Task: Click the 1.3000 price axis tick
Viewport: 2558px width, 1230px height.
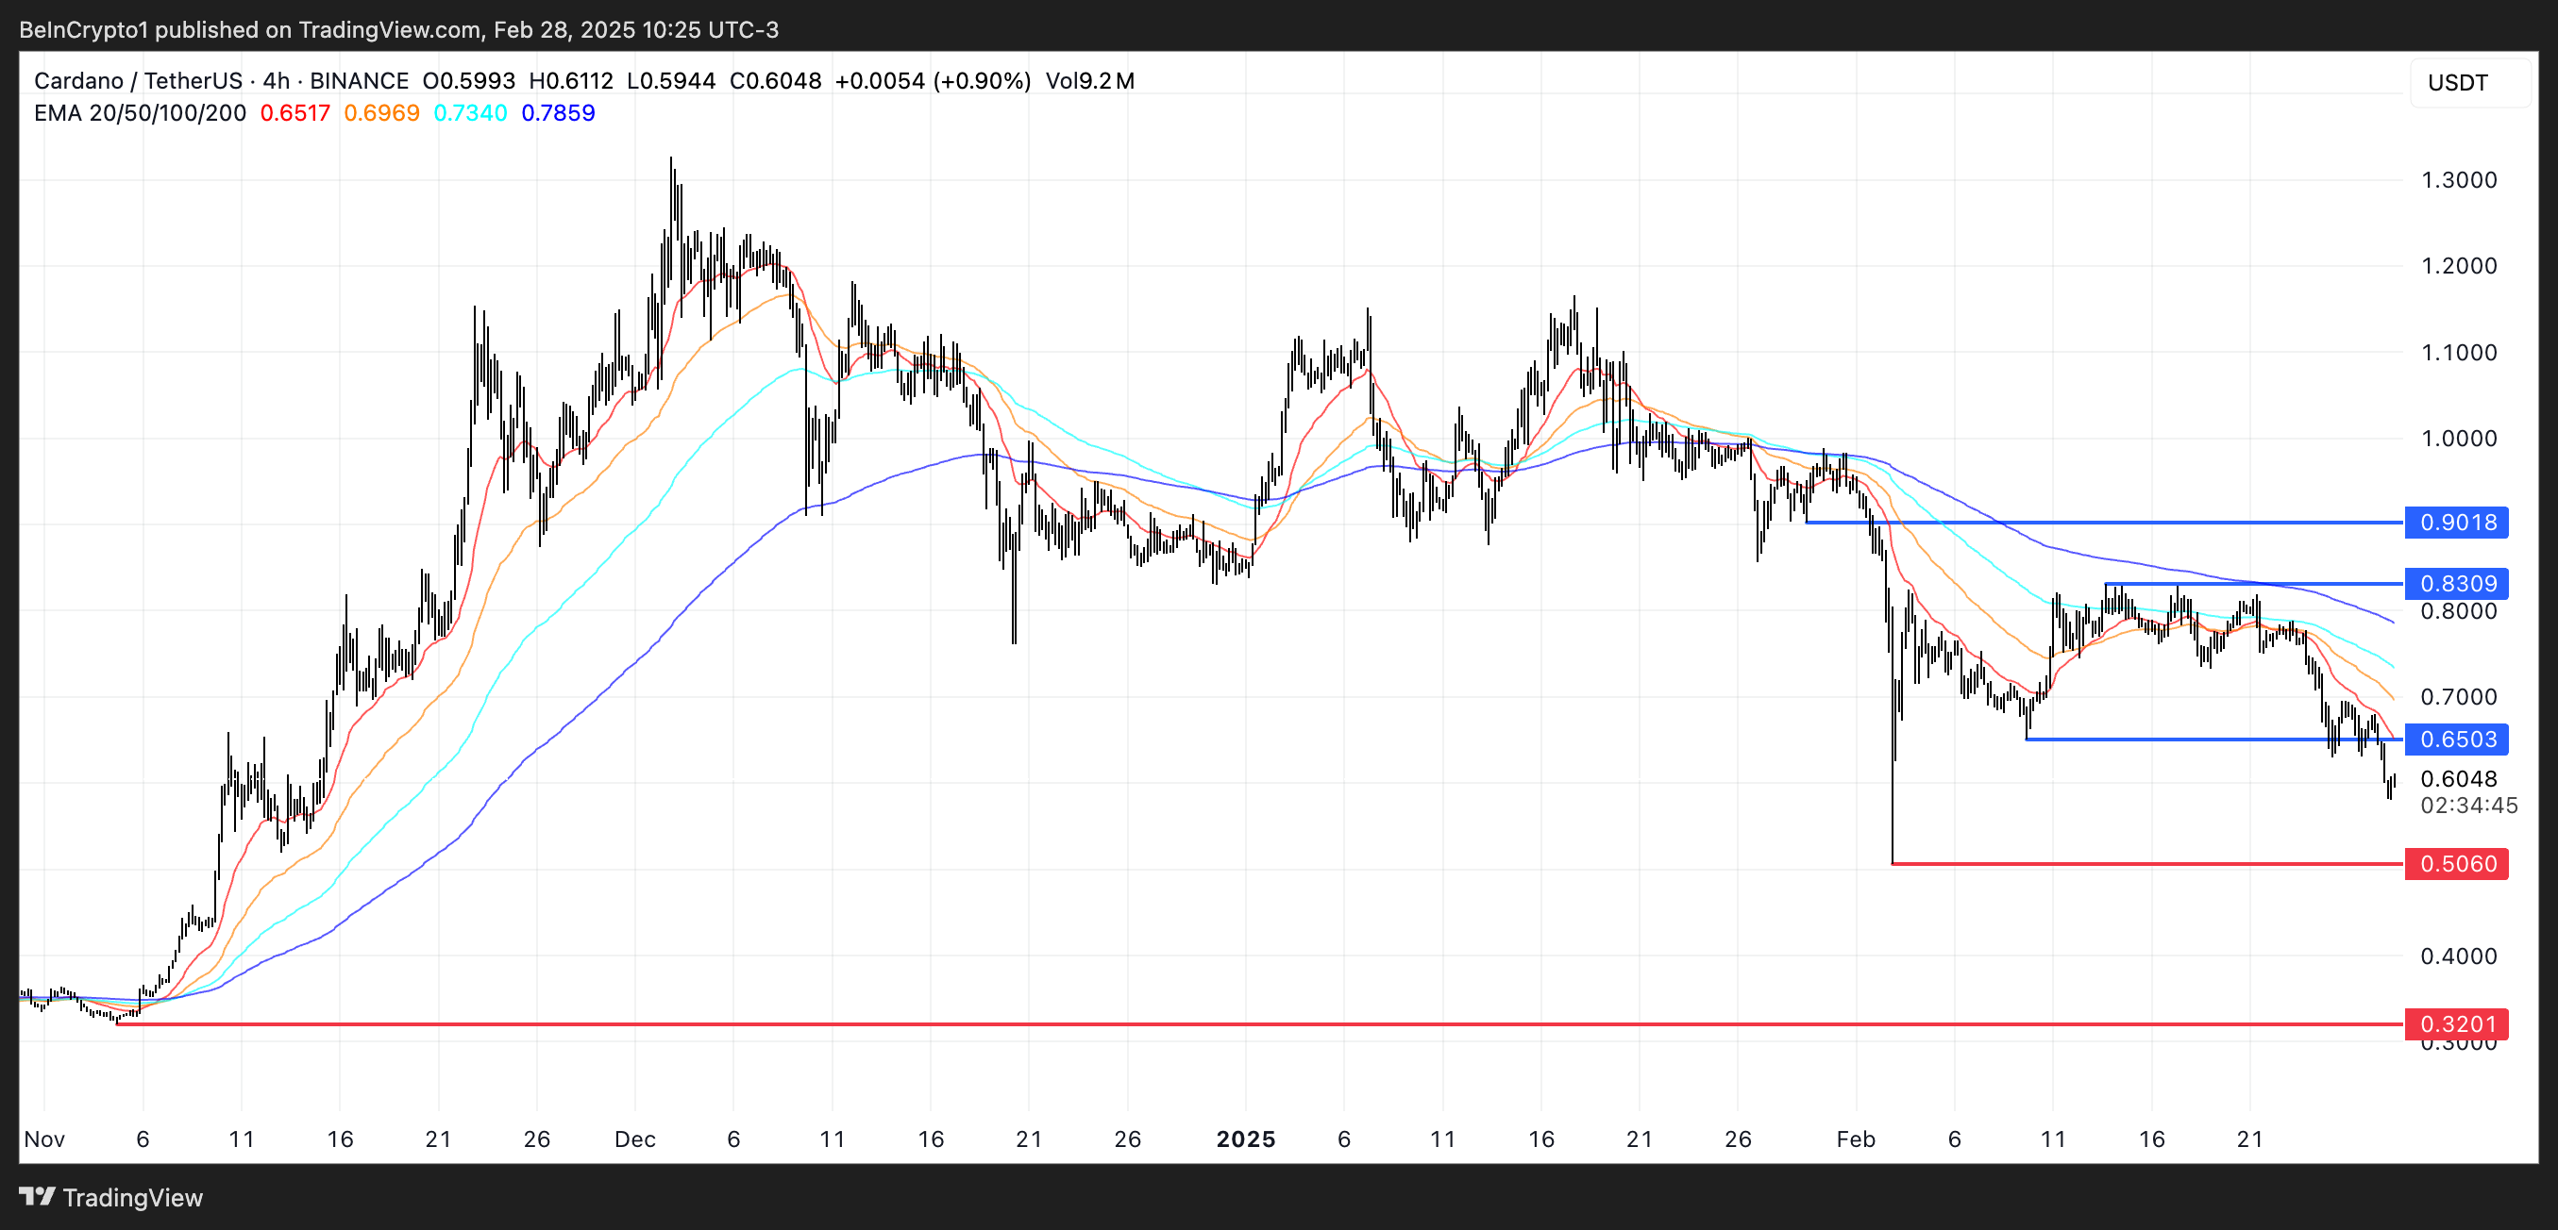Action: click(x=2458, y=179)
